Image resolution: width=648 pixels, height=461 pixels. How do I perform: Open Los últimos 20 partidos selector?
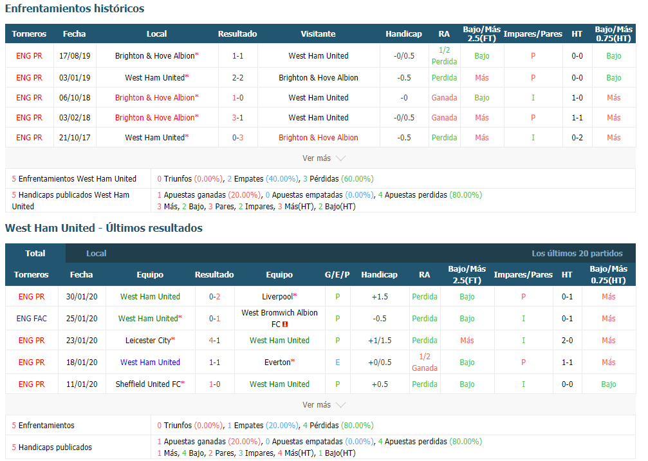tap(577, 254)
